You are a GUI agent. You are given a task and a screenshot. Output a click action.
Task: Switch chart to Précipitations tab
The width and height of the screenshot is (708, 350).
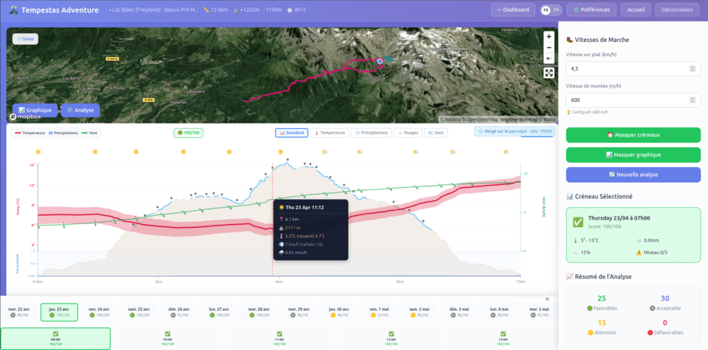372,133
